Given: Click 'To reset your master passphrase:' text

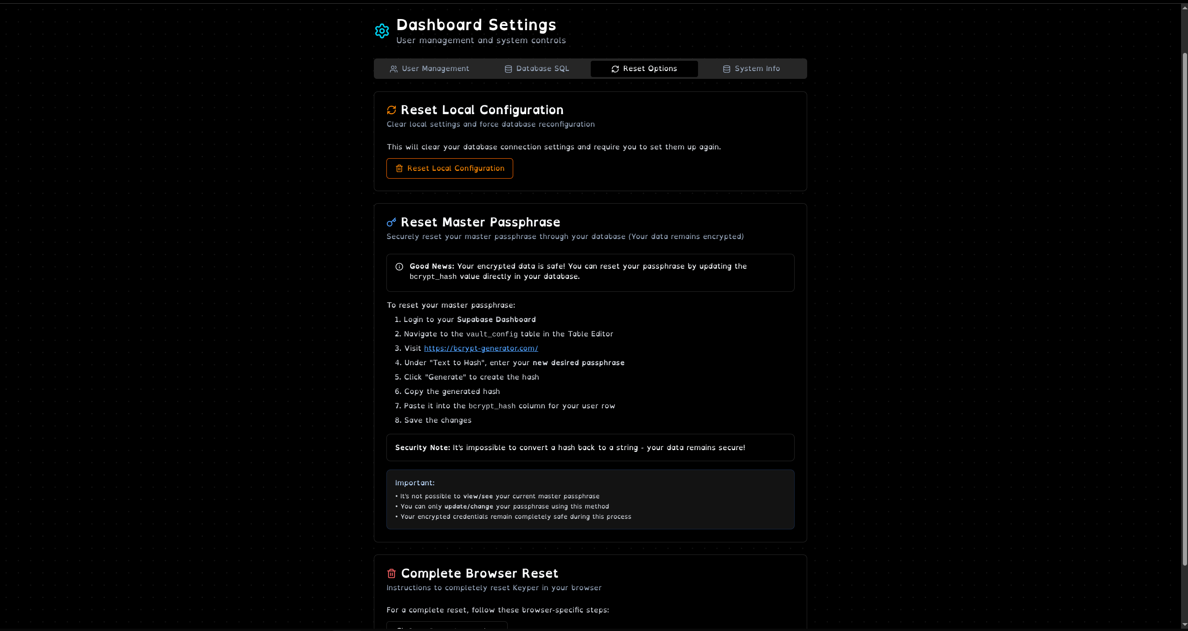Looking at the screenshot, I should [451, 305].
